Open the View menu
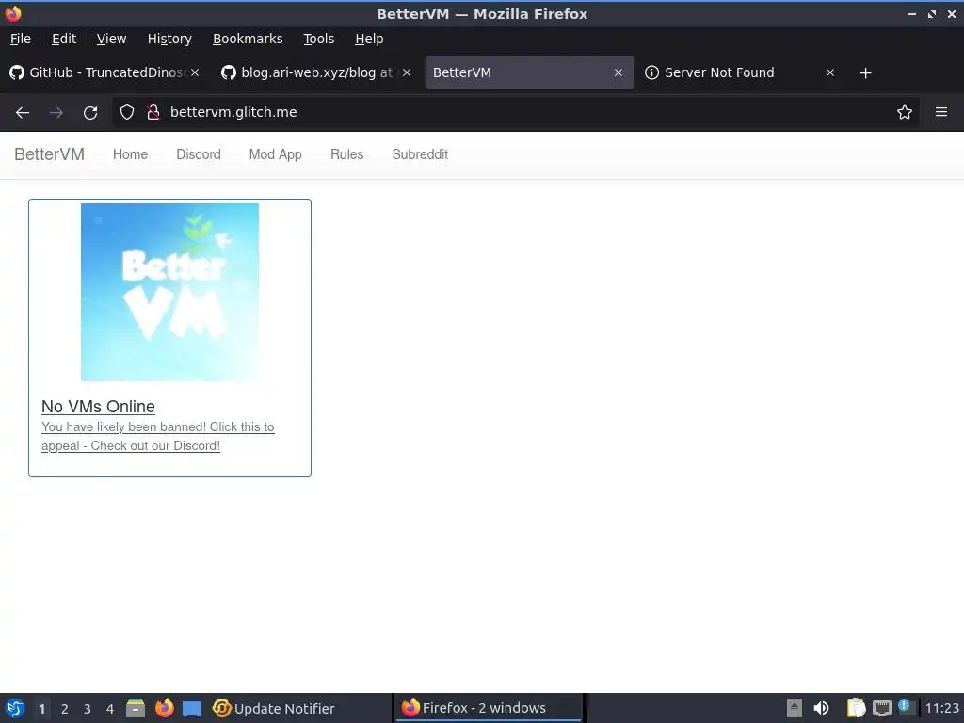Image resolution: width=964 pixels, height=723 pixels. [111, 39]
